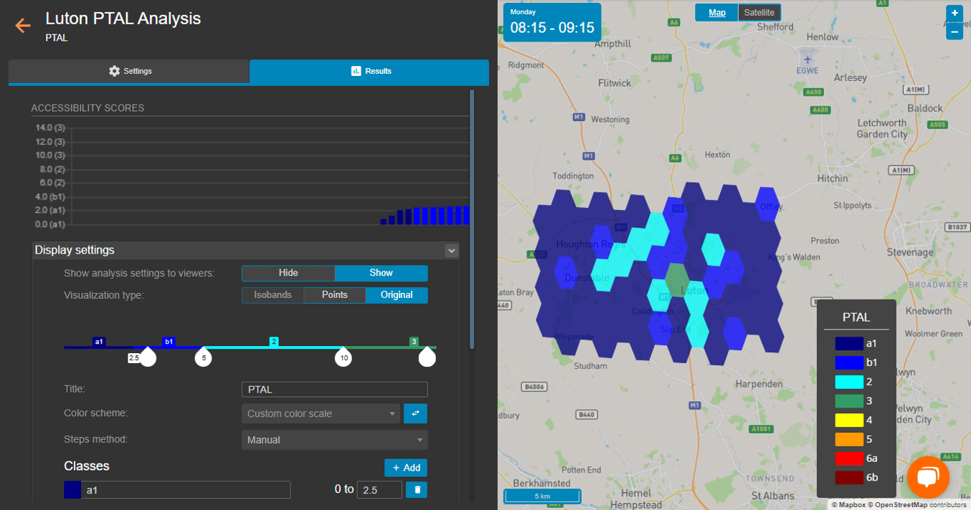Open the chat support bubble

click(928, 477)
